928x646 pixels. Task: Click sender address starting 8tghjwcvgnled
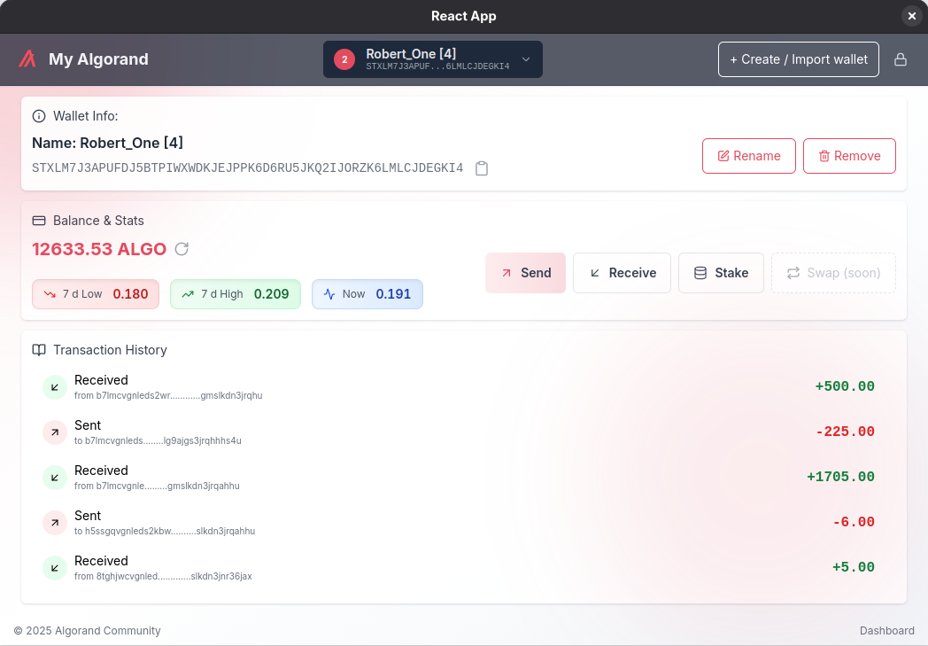163,576
